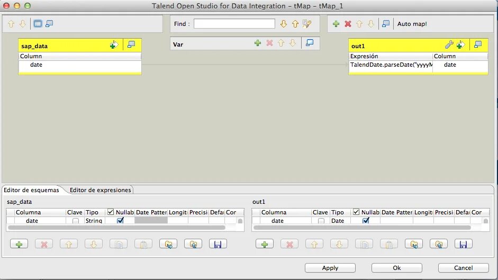Click date column cell in out1 table
498x280 pixels.
point(460,65)
